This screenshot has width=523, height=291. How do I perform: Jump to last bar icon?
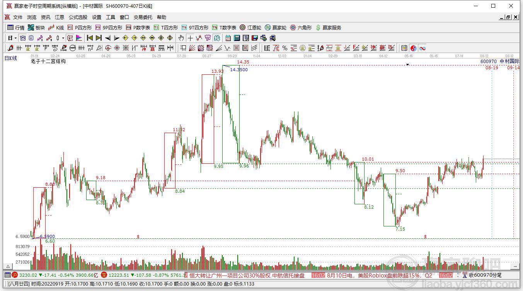[99, 38]
